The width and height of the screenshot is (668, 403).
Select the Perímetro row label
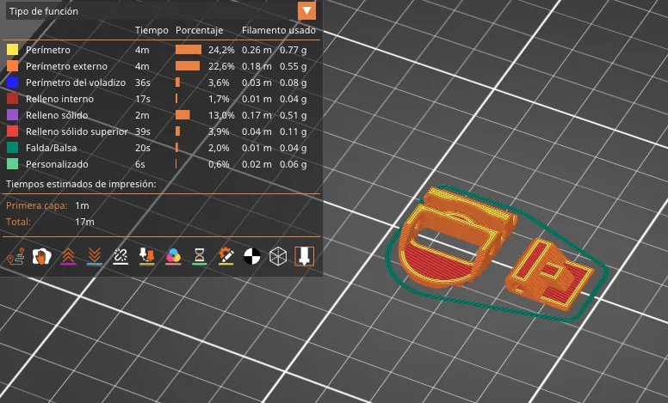(x=47, y=50)
